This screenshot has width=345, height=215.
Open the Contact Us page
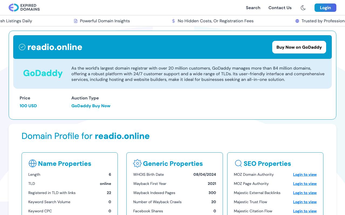(x=280, y=8)
